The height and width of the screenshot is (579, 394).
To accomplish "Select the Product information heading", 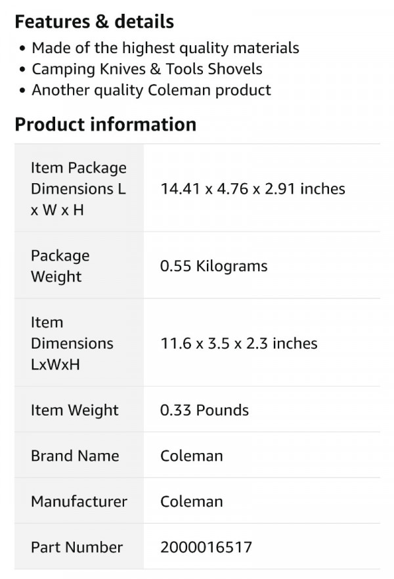I will 106,125.
